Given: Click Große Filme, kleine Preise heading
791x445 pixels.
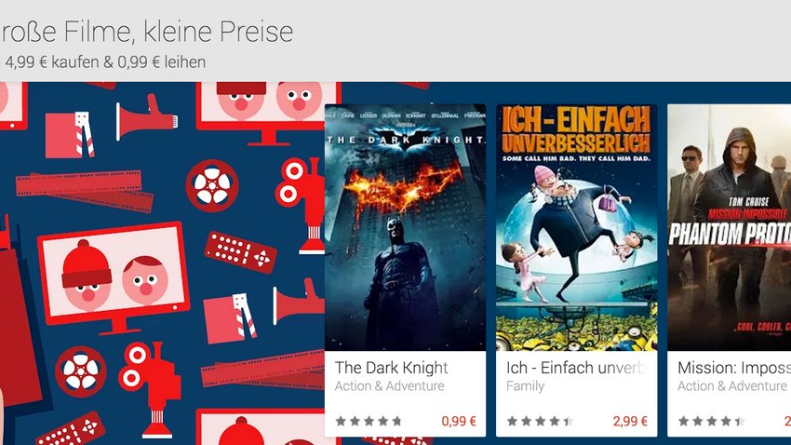Looking at the screenshot, I should 146,32.
